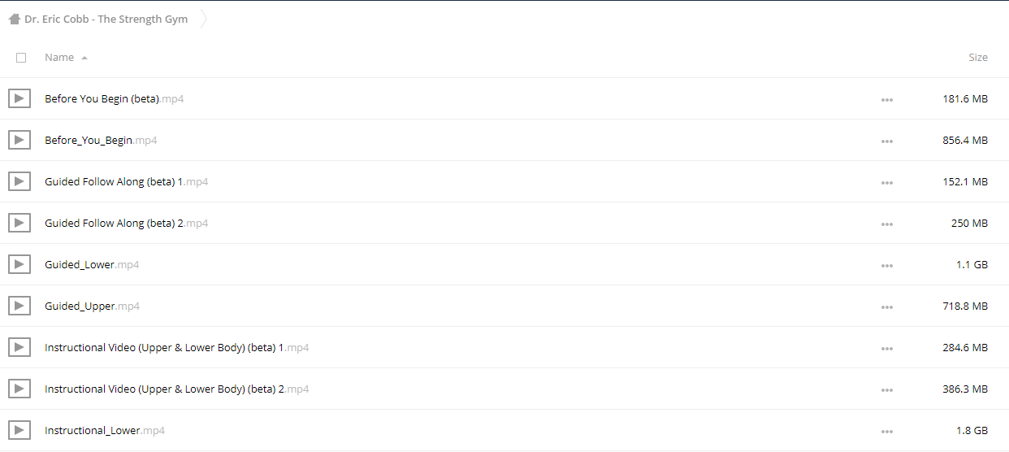Click video icon for Guided Follow Along (beta) 1

pyautogui.click(x=19, y=181)
